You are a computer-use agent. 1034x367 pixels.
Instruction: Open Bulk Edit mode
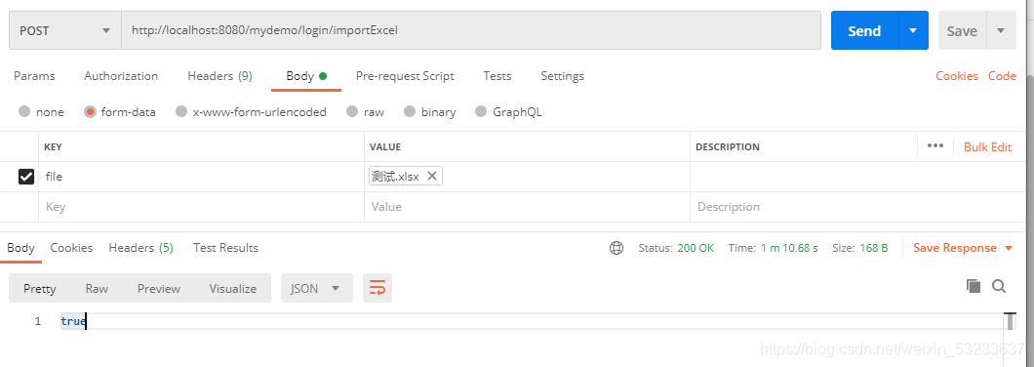(x=987, y=146)
